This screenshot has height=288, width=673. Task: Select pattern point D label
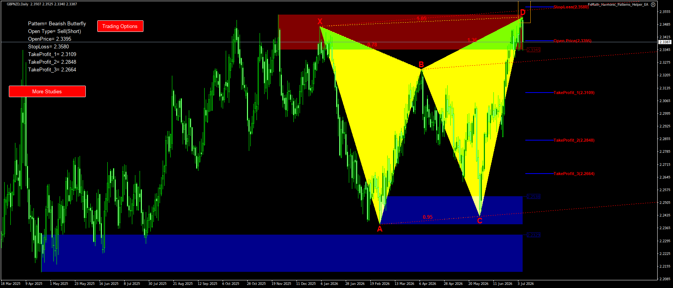pos(523,12)
